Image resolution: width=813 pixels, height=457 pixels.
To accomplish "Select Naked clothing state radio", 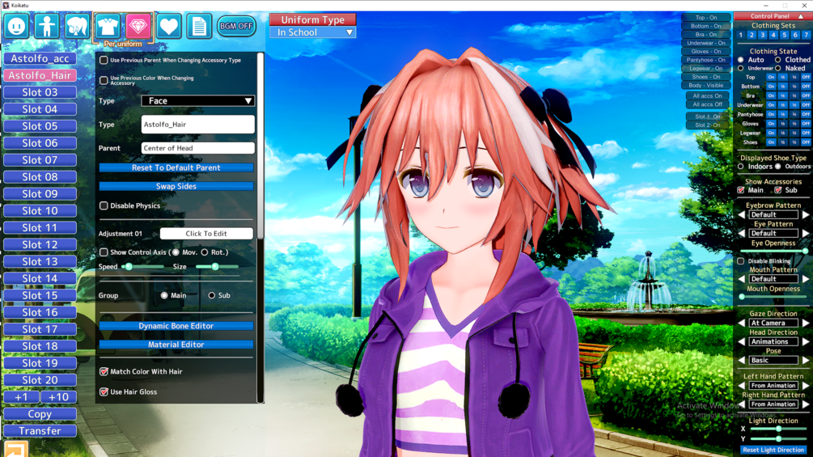I will click(777, 69).
